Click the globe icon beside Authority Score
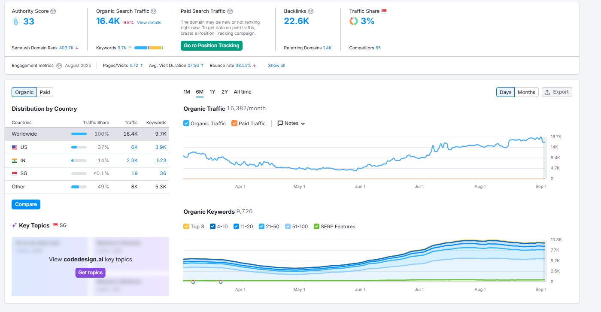Image resolution: width=601 pixels, height=312 pixels. pyautogui.click(x=53, y=12)
